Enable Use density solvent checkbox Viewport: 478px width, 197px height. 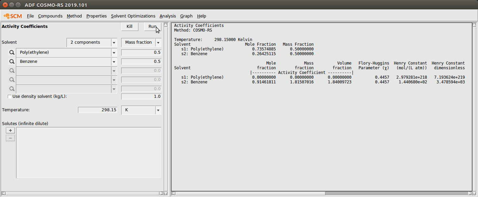point(9,96)
